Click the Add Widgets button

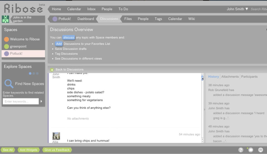(28, 150)
